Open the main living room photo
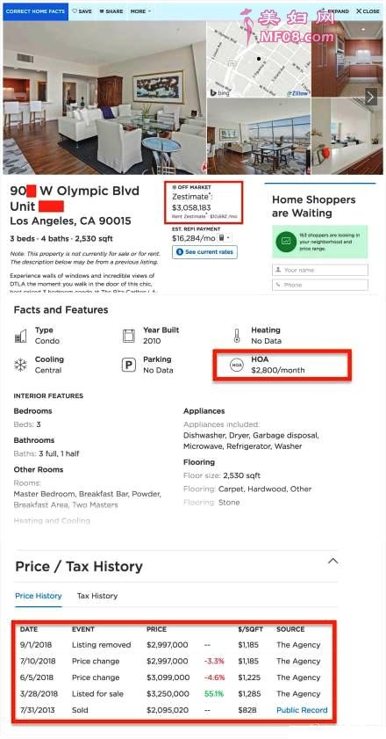The width and height of the screenshot is (386, 739). click(104, 98)
